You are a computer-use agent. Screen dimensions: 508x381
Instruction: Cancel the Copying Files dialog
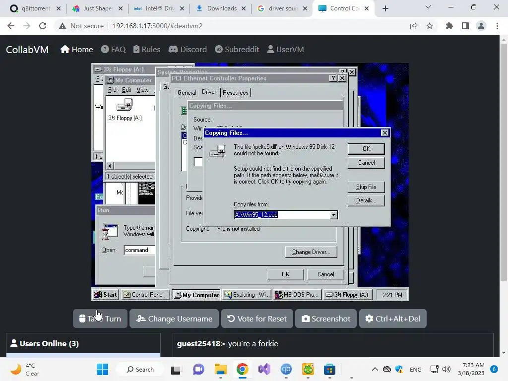click(x=366, y=163)
